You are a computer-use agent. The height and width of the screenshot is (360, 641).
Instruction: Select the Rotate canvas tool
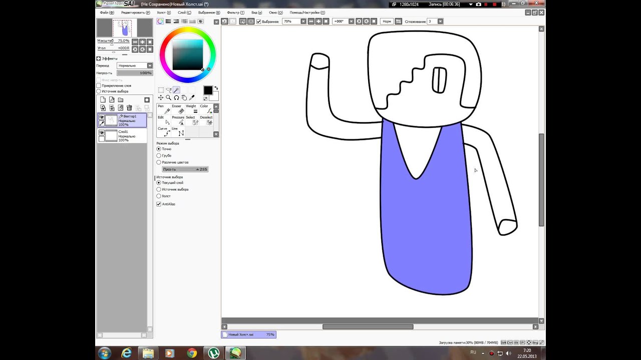(x=176, y=98)
